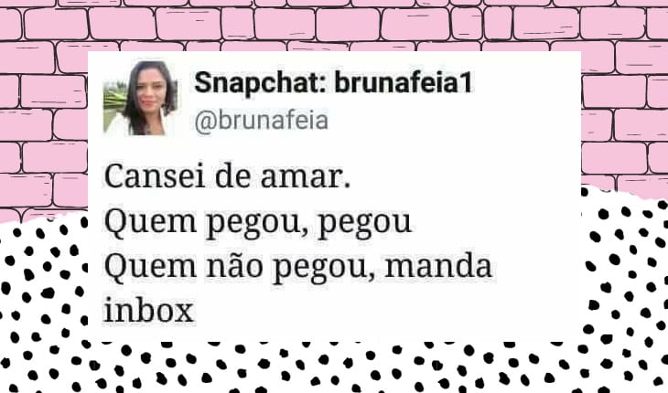Click 'brunafeia1' in the bold display name

pyautogui.click(x=404, y=82)
